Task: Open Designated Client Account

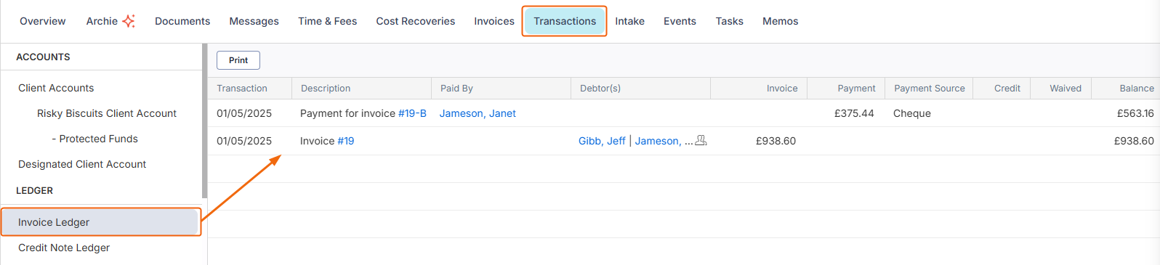Action: [82, 164]
